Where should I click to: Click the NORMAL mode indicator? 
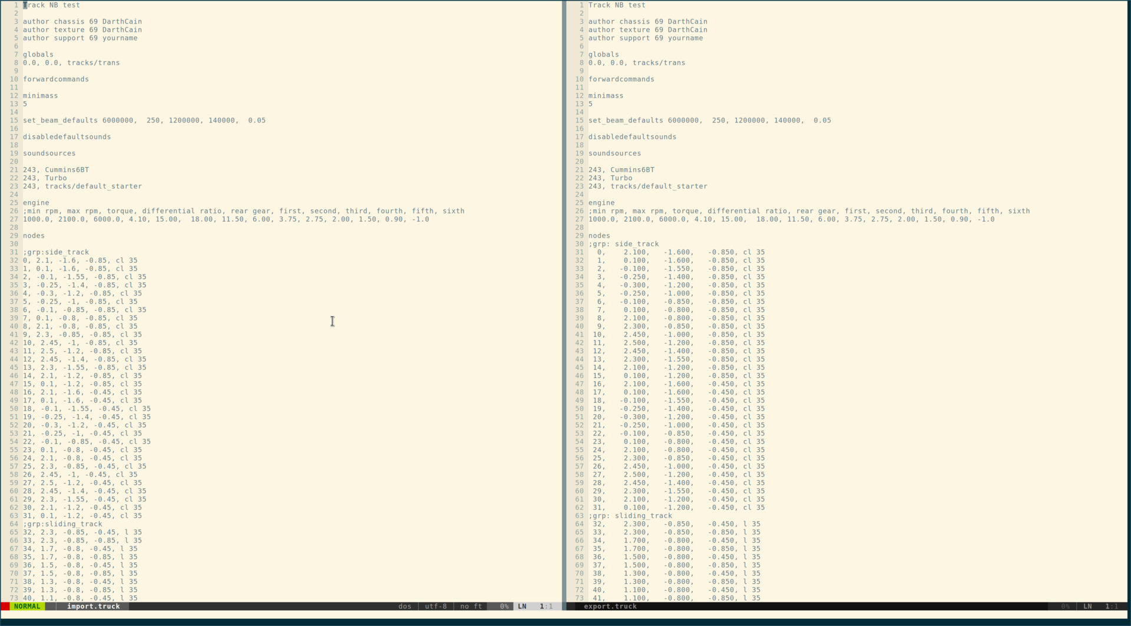point(27,607)
